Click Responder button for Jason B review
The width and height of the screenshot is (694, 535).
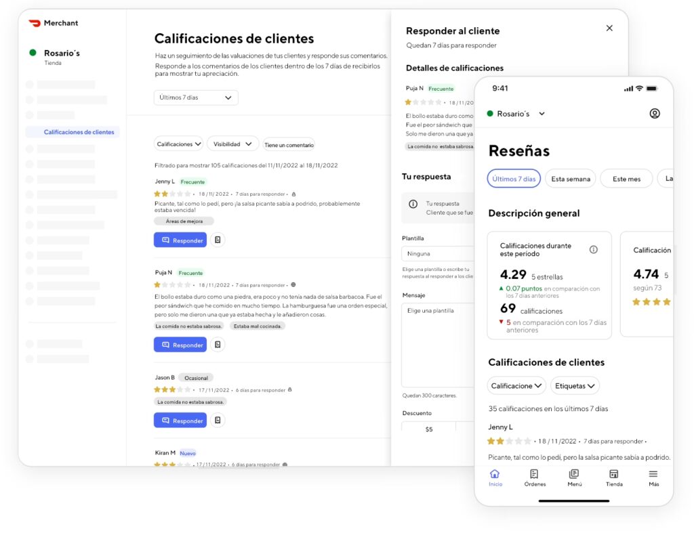click(x=180, y=421)
